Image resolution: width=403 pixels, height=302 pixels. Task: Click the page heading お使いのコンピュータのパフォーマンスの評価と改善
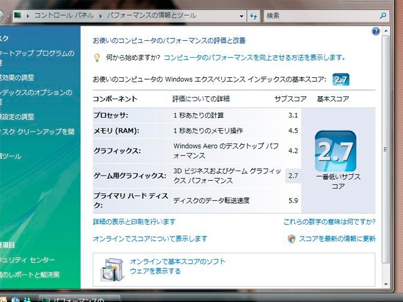(x=169, y=40)
